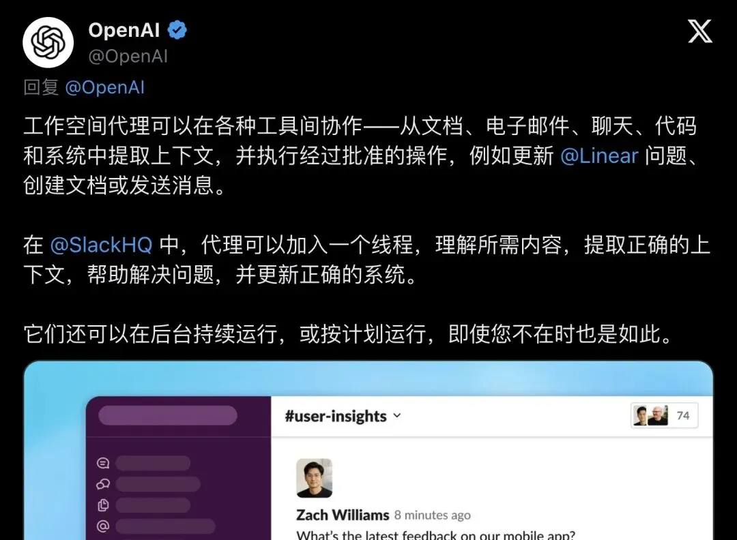The height and width of the screenshot is (540, 737).
Task: Select the double chat bubbles sidebar icon
Action: pyautogui.click(x=103, y=484)
